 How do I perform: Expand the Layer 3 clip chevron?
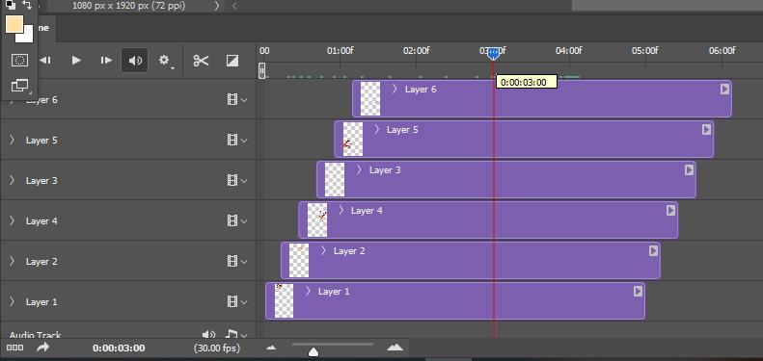[359, 169]
